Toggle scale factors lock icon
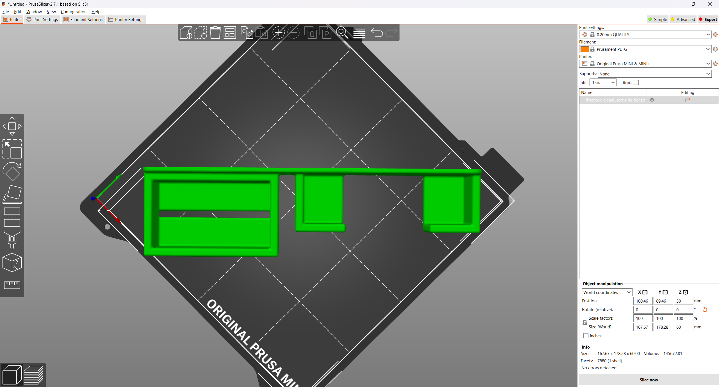This screenshot has width=719, height=387. point(585,322)
